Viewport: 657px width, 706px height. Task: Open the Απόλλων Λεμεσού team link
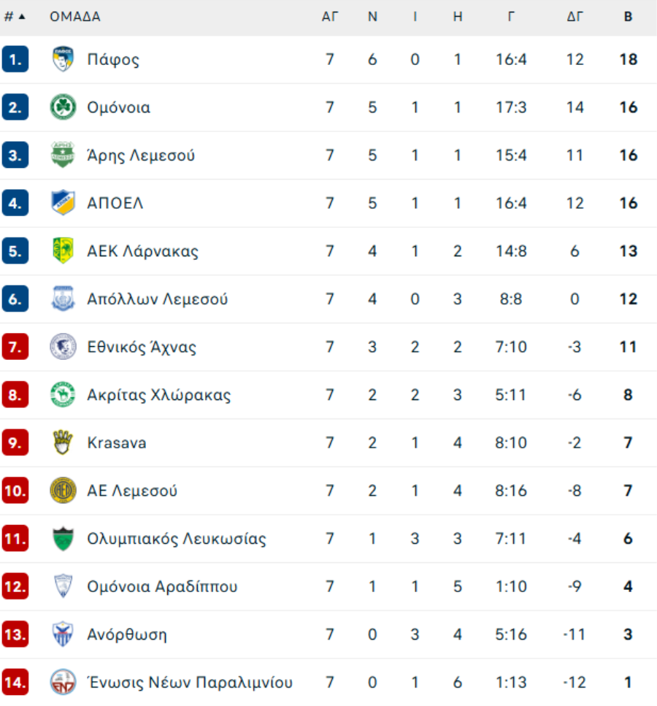click(157, 299)
